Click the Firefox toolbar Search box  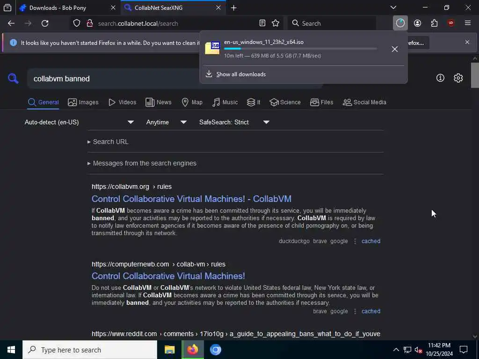pos(332,23)
